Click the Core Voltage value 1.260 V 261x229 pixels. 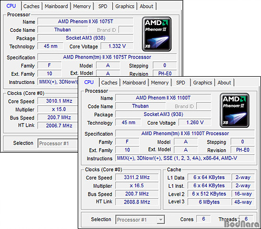(195, 123)
